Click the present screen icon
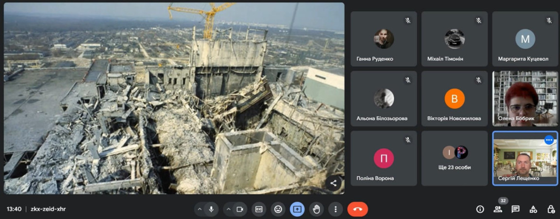The width and height of the screenshot is (560, 219). click(297, 209)
